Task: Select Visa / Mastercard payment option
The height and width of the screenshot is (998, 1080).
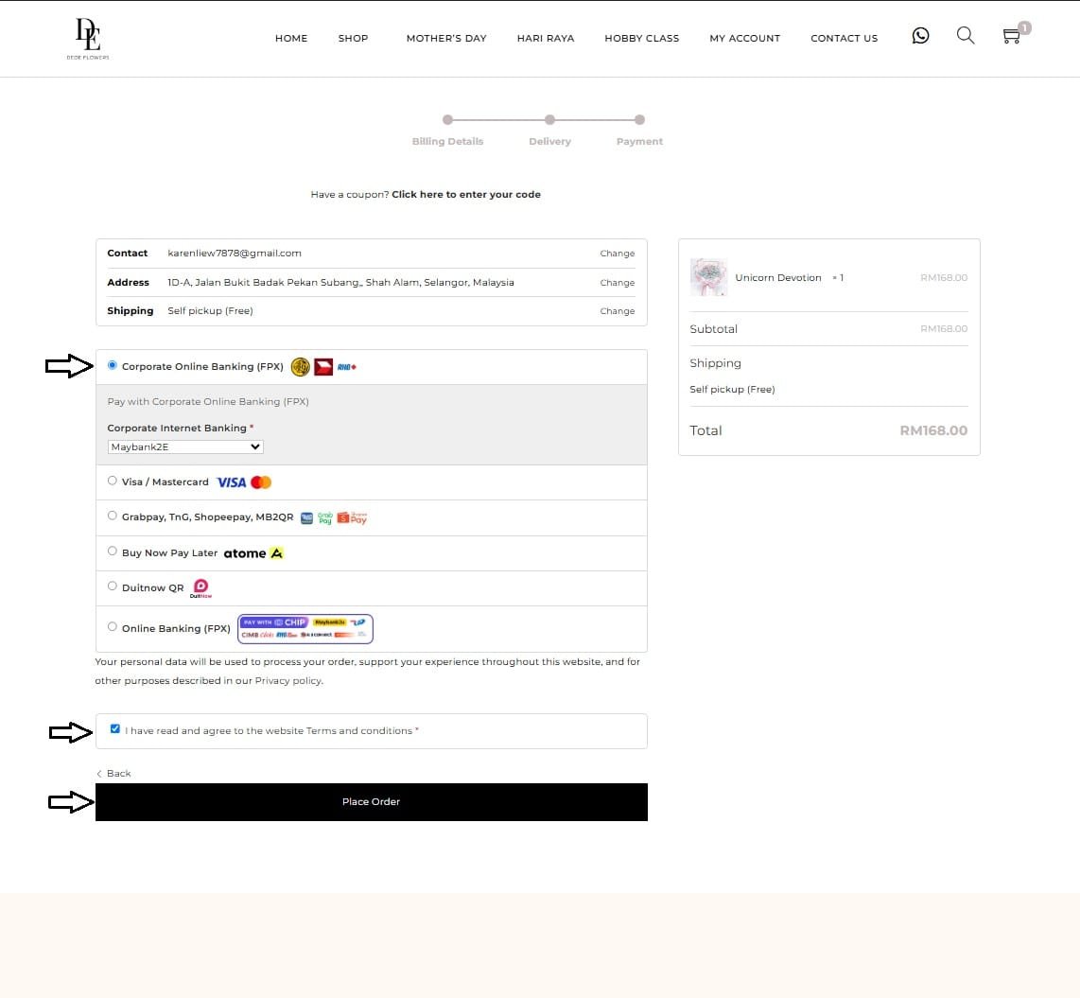Action: pyautogui.click(x=113, y=481)
